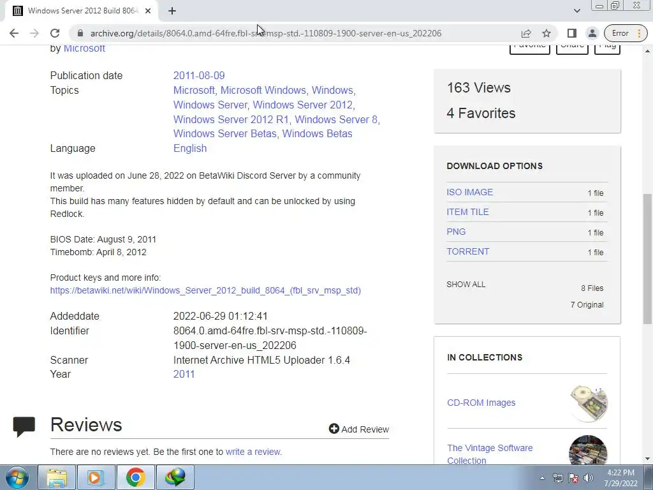Open the PNG download option
This screenshot has height=490, width=653.
(x=456, y=232)
